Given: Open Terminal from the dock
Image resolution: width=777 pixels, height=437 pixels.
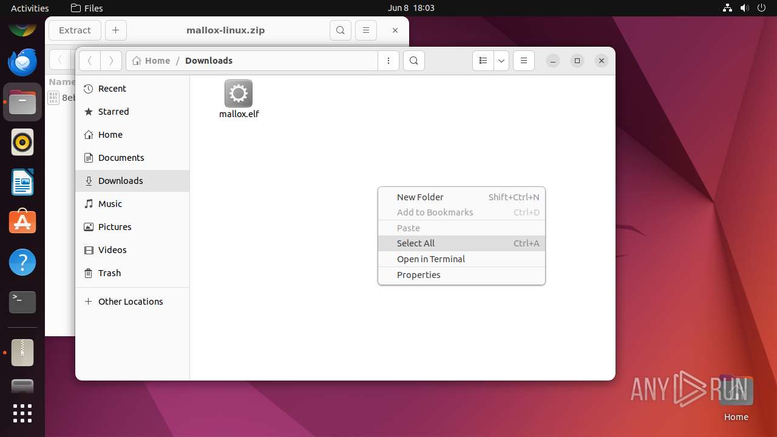Looking at the screenshot, I should pos(22,302).
